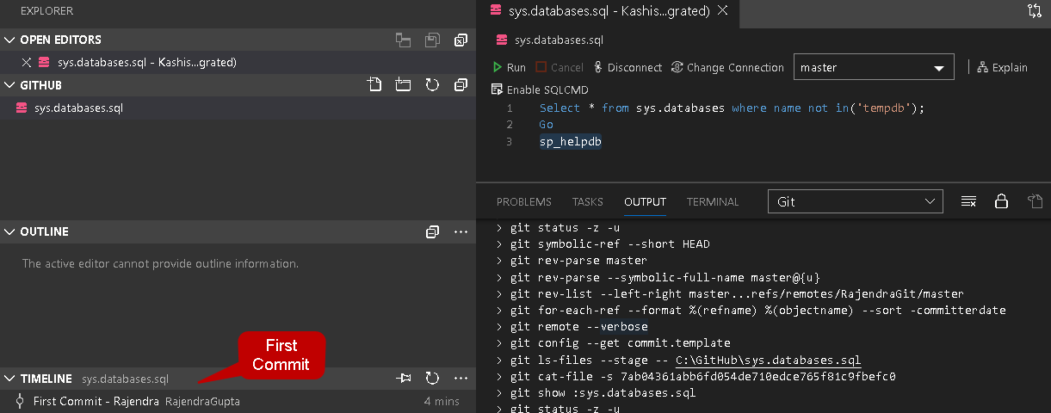Viewport: 1051px width, 413px height.
Task: Refresh the Timeline panel
Action: tap(432, 379)
